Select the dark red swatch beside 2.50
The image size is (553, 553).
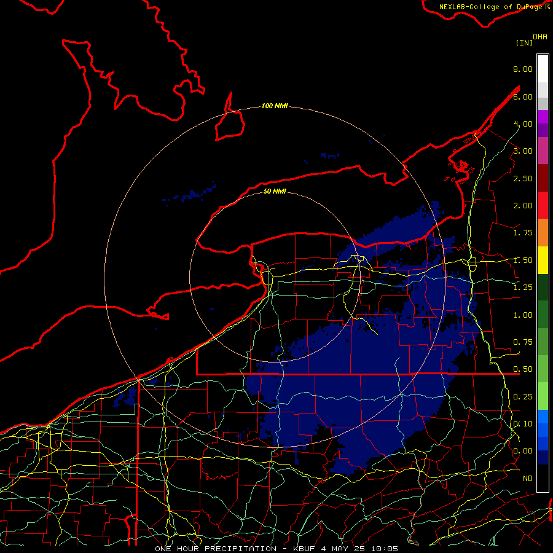coord(543,178)
